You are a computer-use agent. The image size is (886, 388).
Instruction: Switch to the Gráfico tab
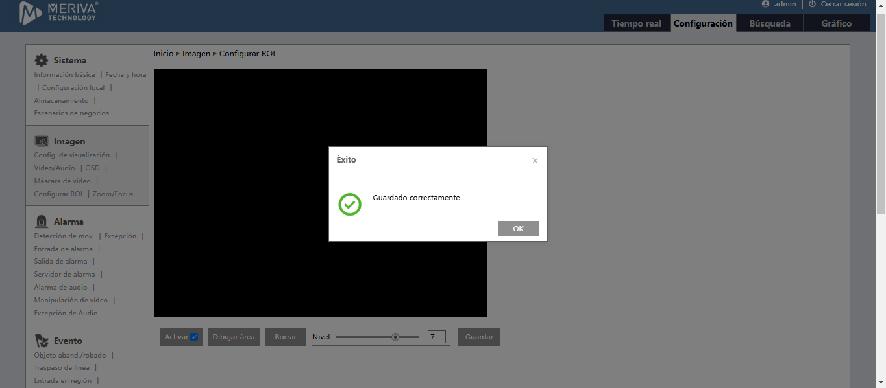pyautogui.click(x=837, y=23)
